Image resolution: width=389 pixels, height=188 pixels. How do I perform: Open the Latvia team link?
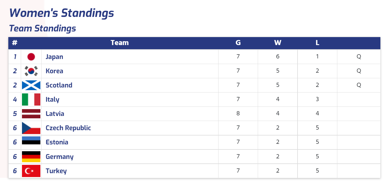pos(55,114)
